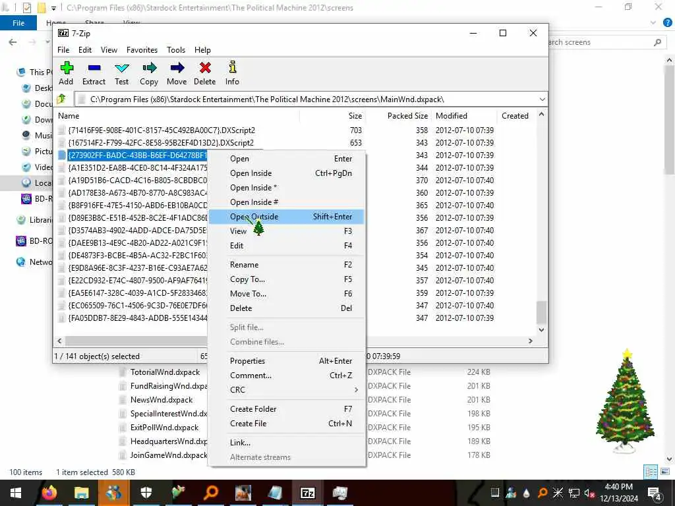Viewport: 675px width, 506px height.
Task: Choose Create File in context menu
Action: click(x=286, y=424)
